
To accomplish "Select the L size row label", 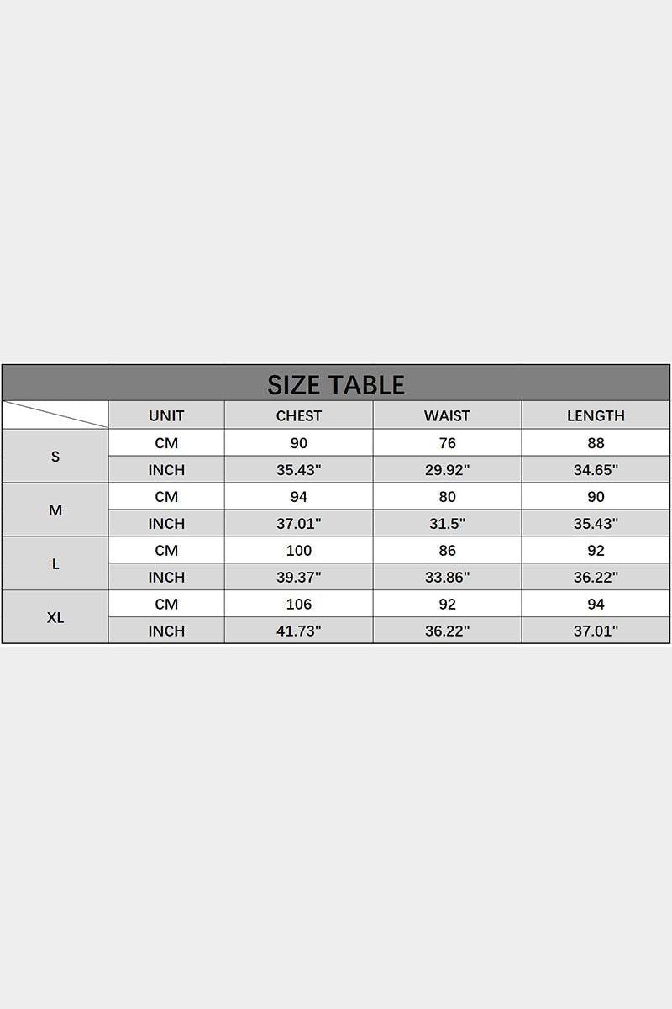I will [x=55, y=564].
